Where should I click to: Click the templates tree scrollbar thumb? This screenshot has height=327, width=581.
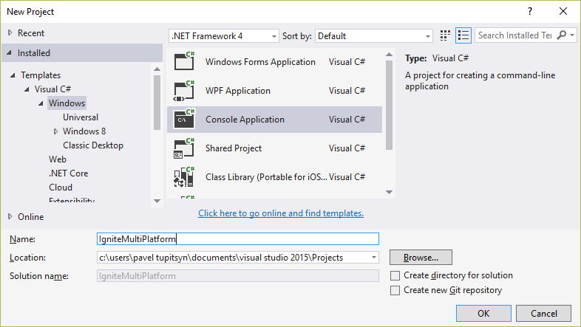click(157, 103)
